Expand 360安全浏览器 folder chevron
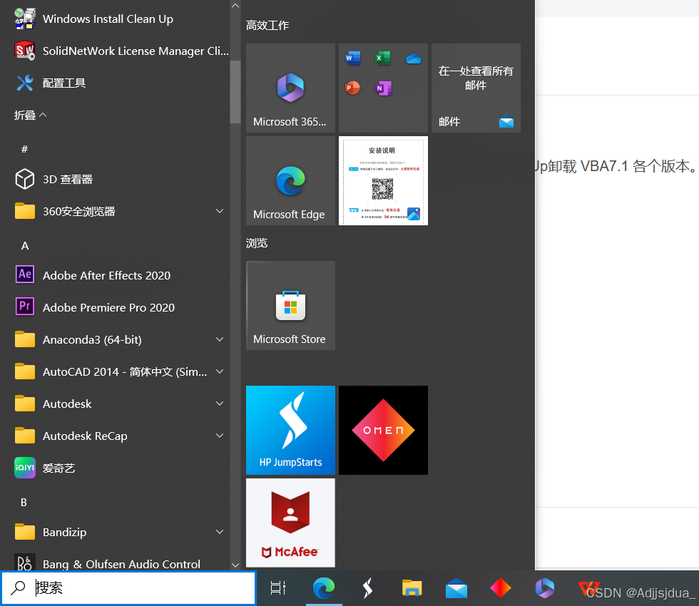 (x=220, y=211)
